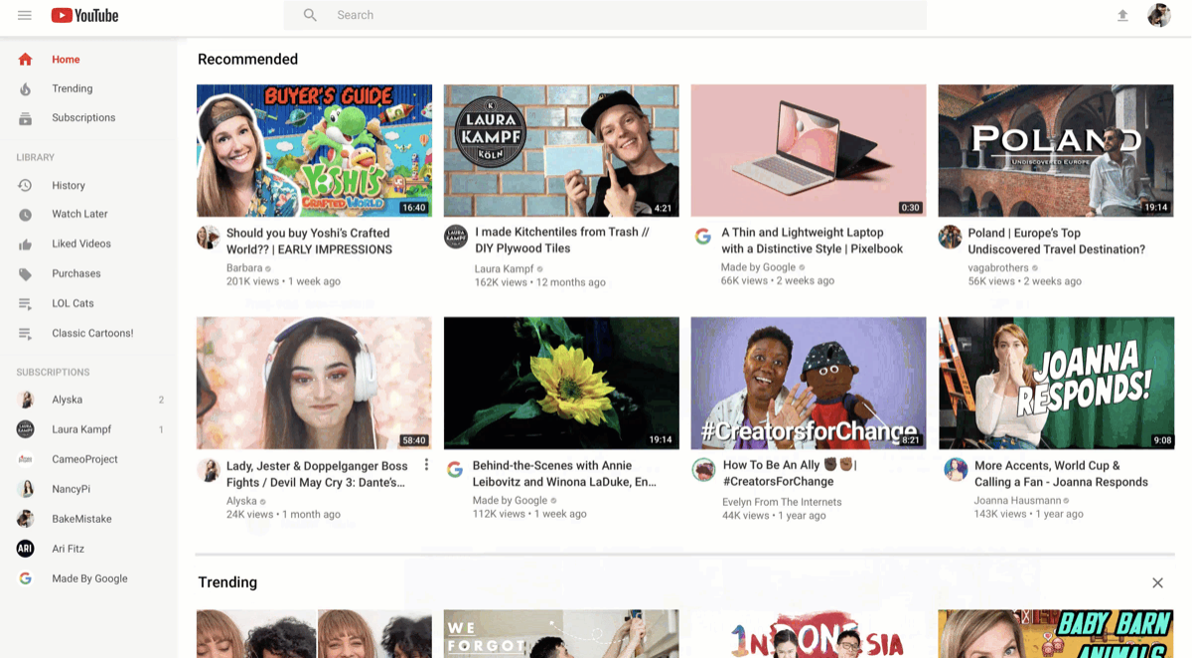
Task: Open How To Be An Ally title
Action: [790, 473]
